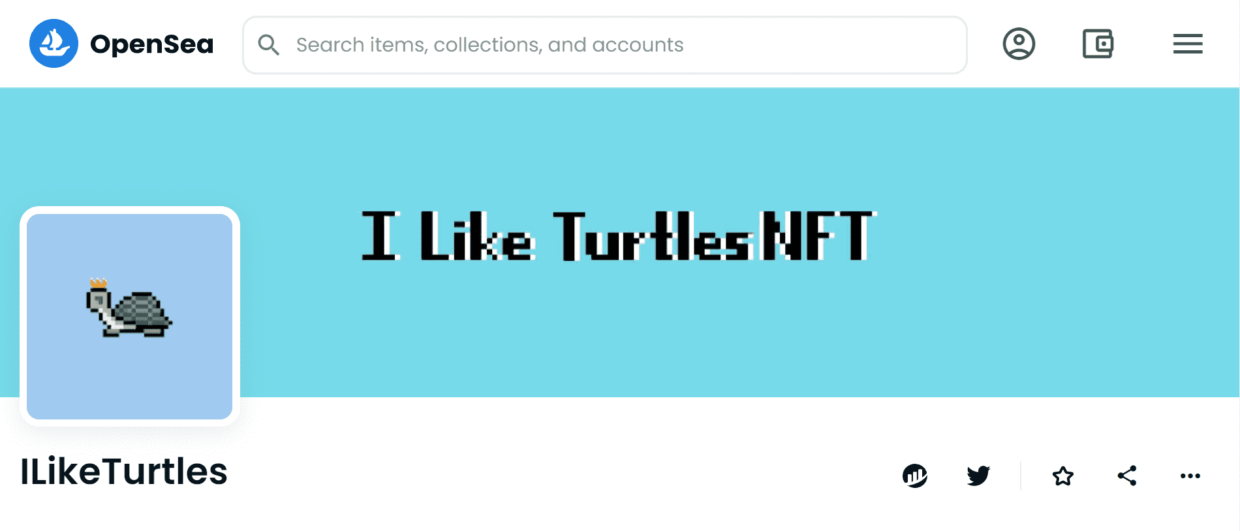Open the site navigation via hamburger menu
The image size is (1240, 531).
[x=1187, y=44]
